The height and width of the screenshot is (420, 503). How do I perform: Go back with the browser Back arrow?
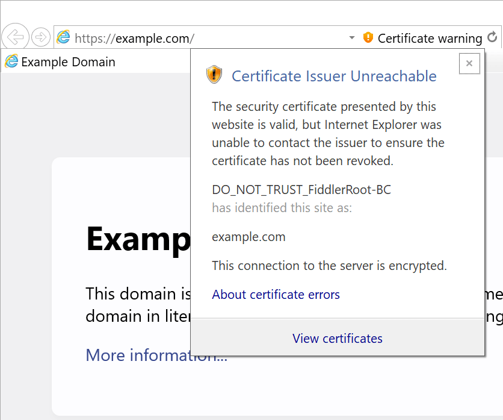(x=16, y=37)
